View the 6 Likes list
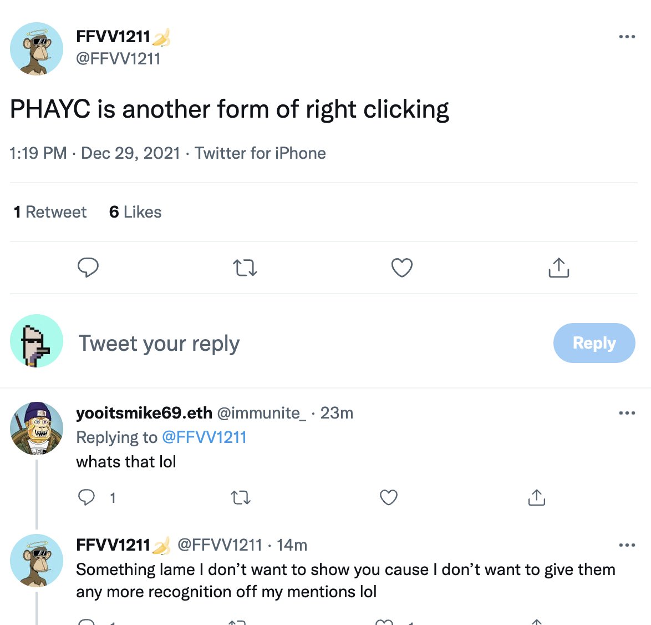 tap(135, 212)
